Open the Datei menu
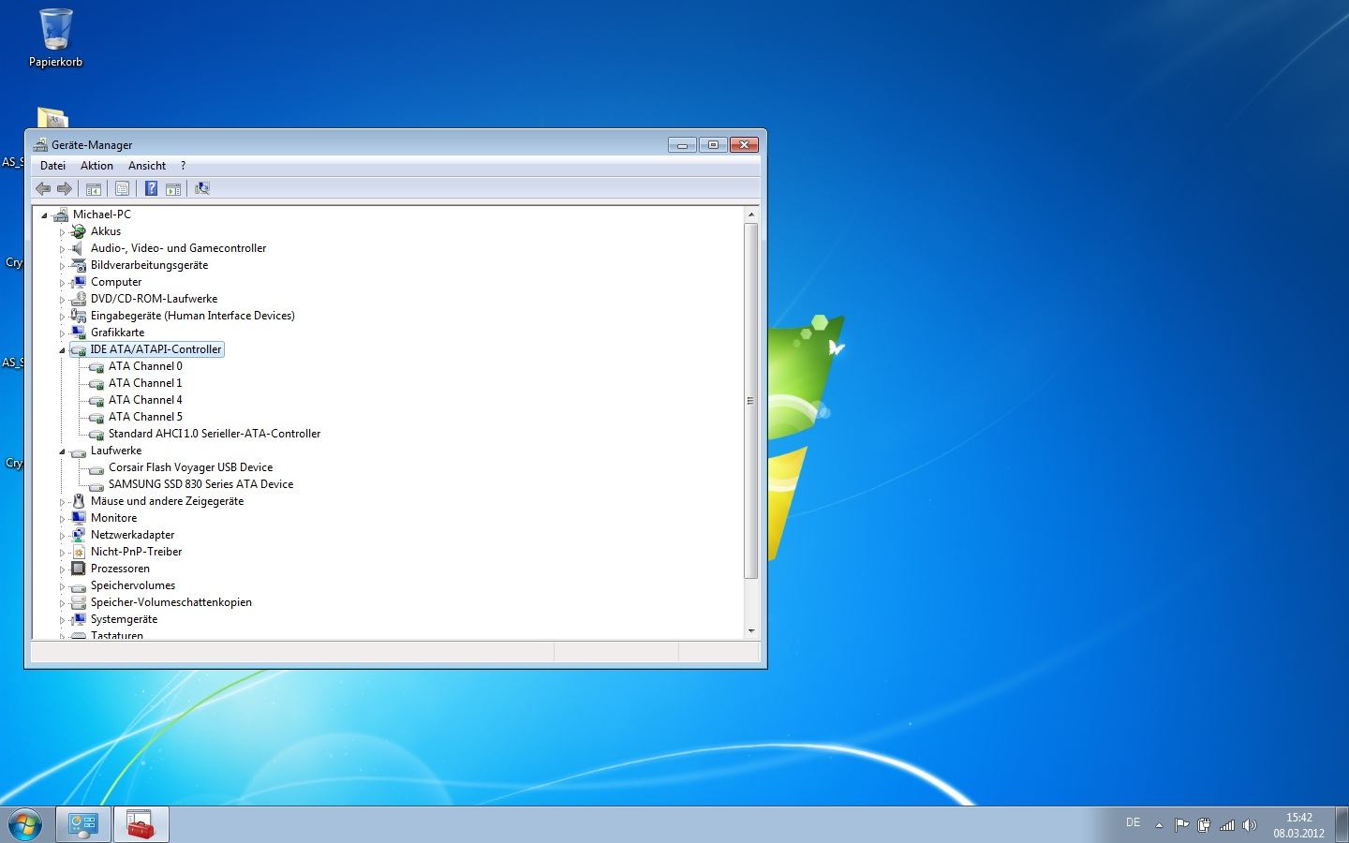The height and width of the screenshot is (843, 1349). click(x=52, y=166)
